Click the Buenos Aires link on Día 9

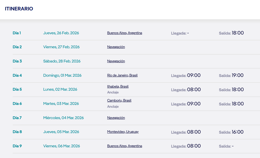125,146
